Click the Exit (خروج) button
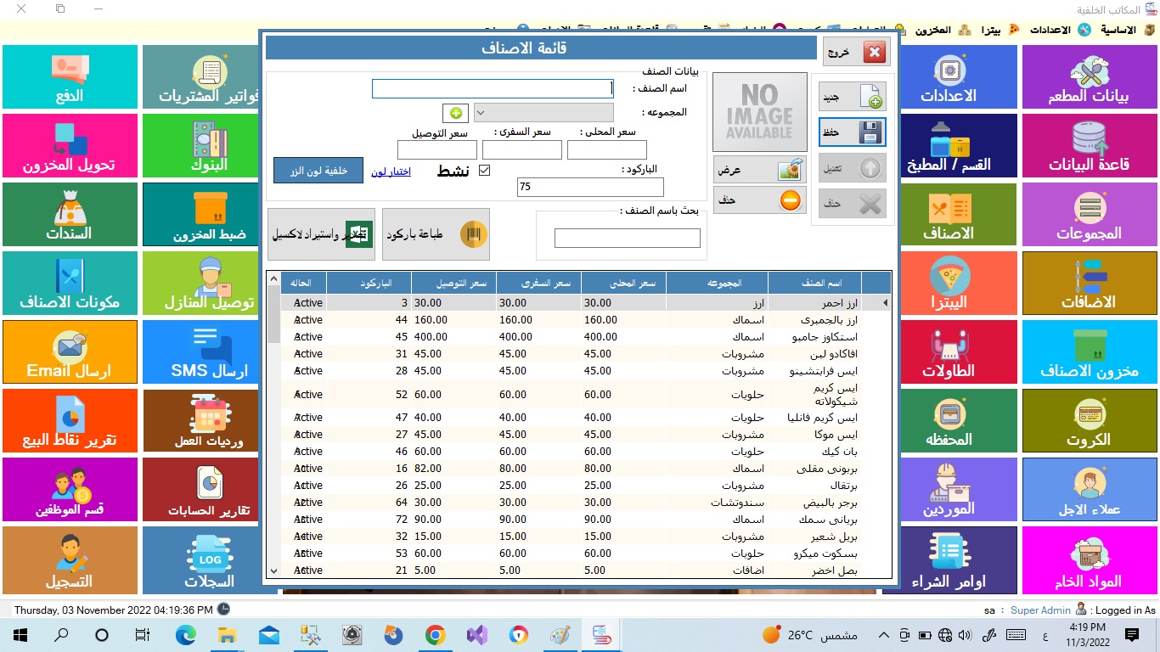This screenshot has width=1160, height=652. coord(860,53)
